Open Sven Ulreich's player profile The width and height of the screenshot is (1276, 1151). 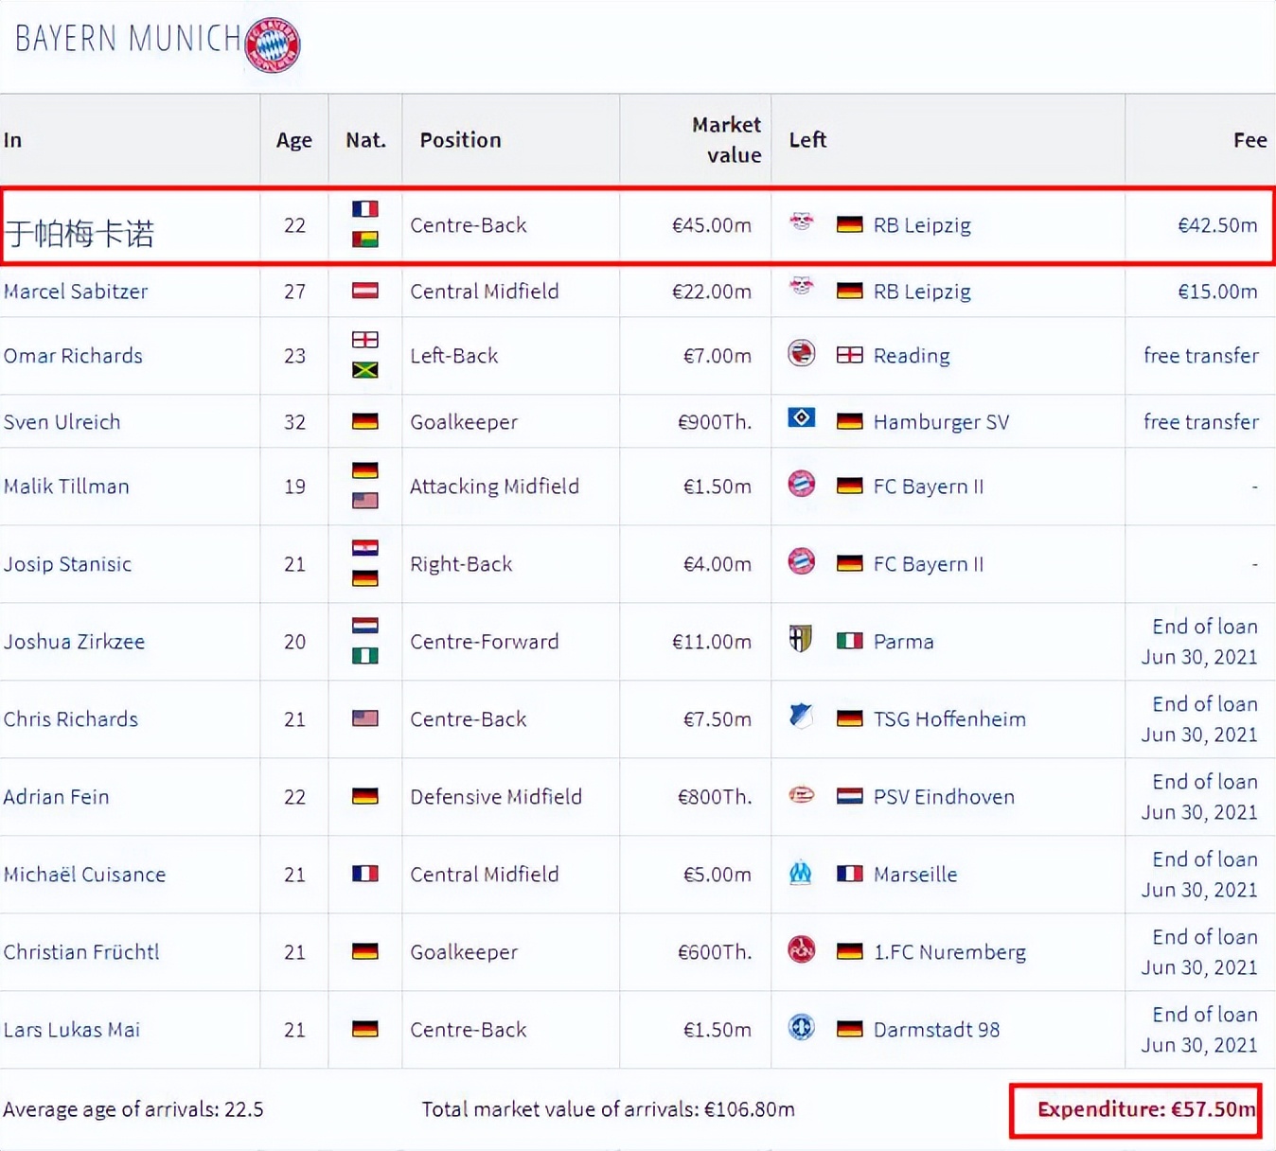62,422
